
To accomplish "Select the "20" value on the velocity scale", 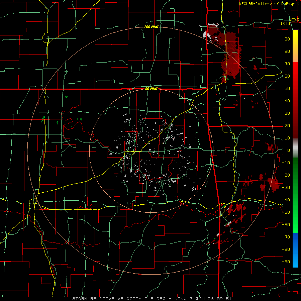I will (287, 125).
